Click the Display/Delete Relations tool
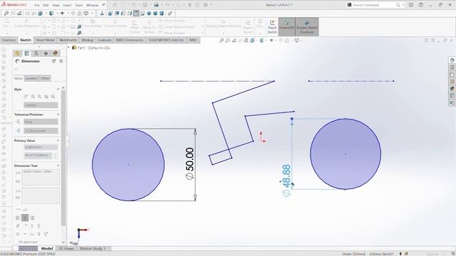Image resolution: width=456 pixels, height=256 pixels. click(223, 23)
